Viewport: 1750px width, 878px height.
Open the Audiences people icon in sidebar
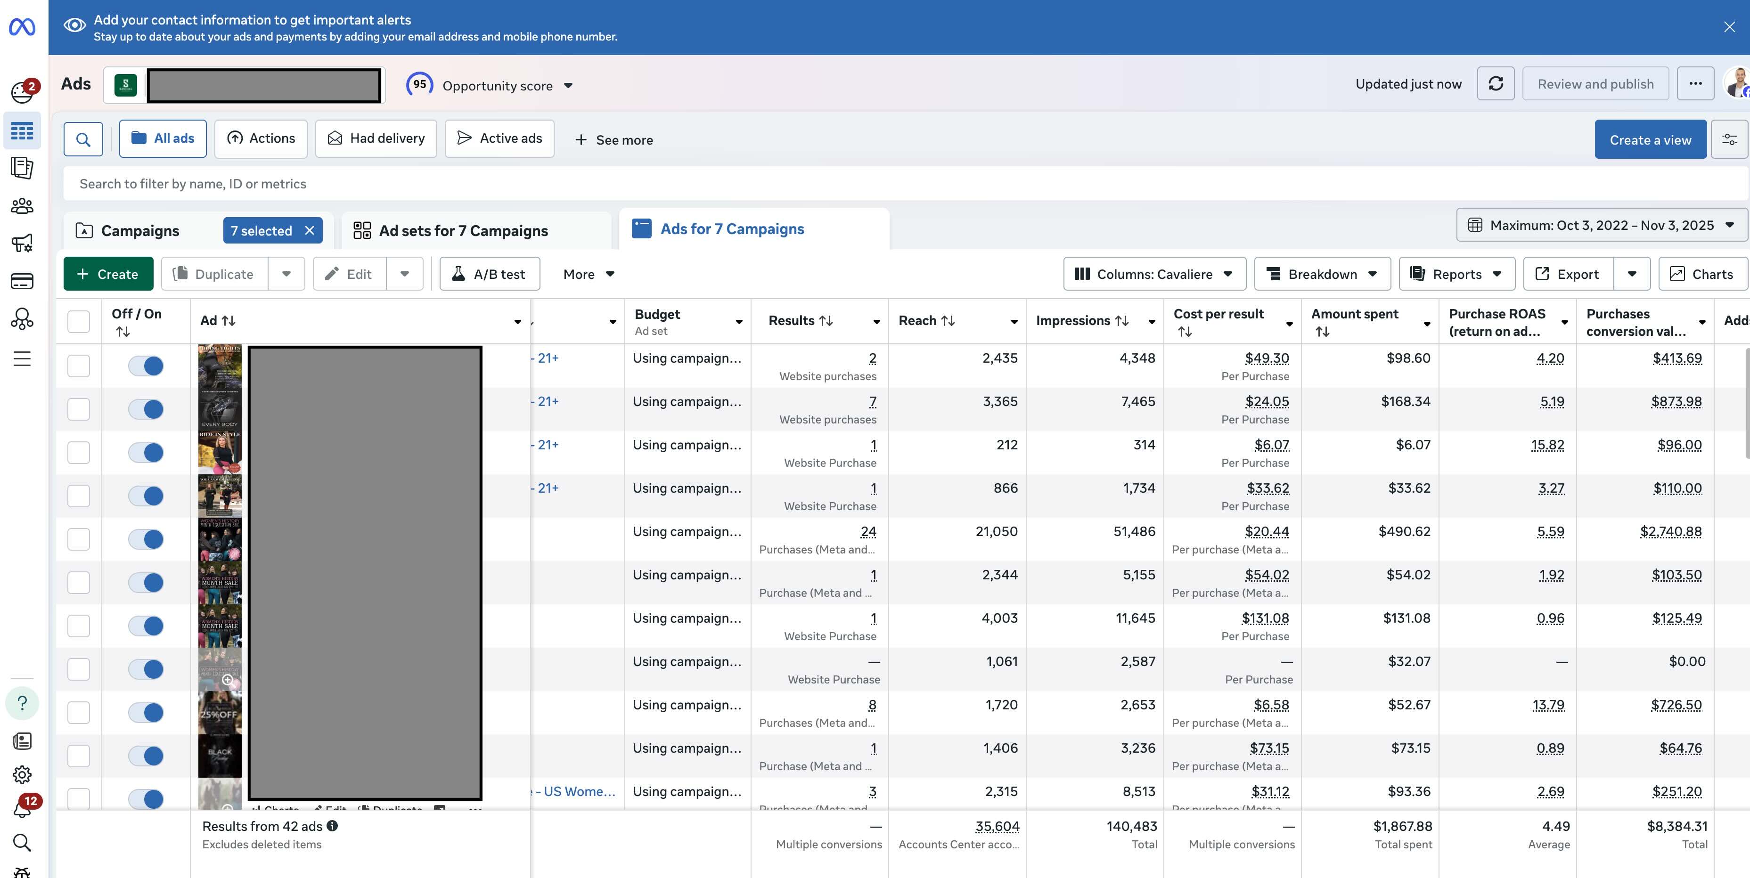point(22,206)
